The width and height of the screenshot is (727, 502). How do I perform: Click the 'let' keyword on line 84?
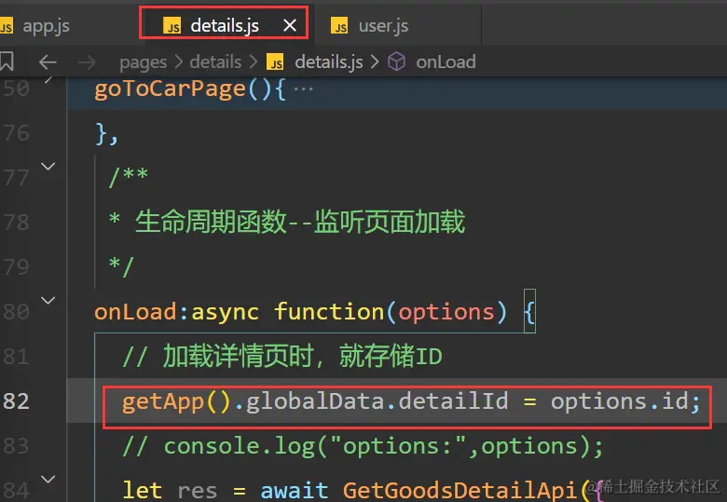click(x=143, y=491)
